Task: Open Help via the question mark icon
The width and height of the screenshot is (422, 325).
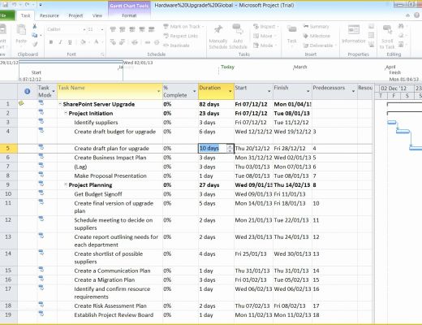Action: (x=416, y=15)
